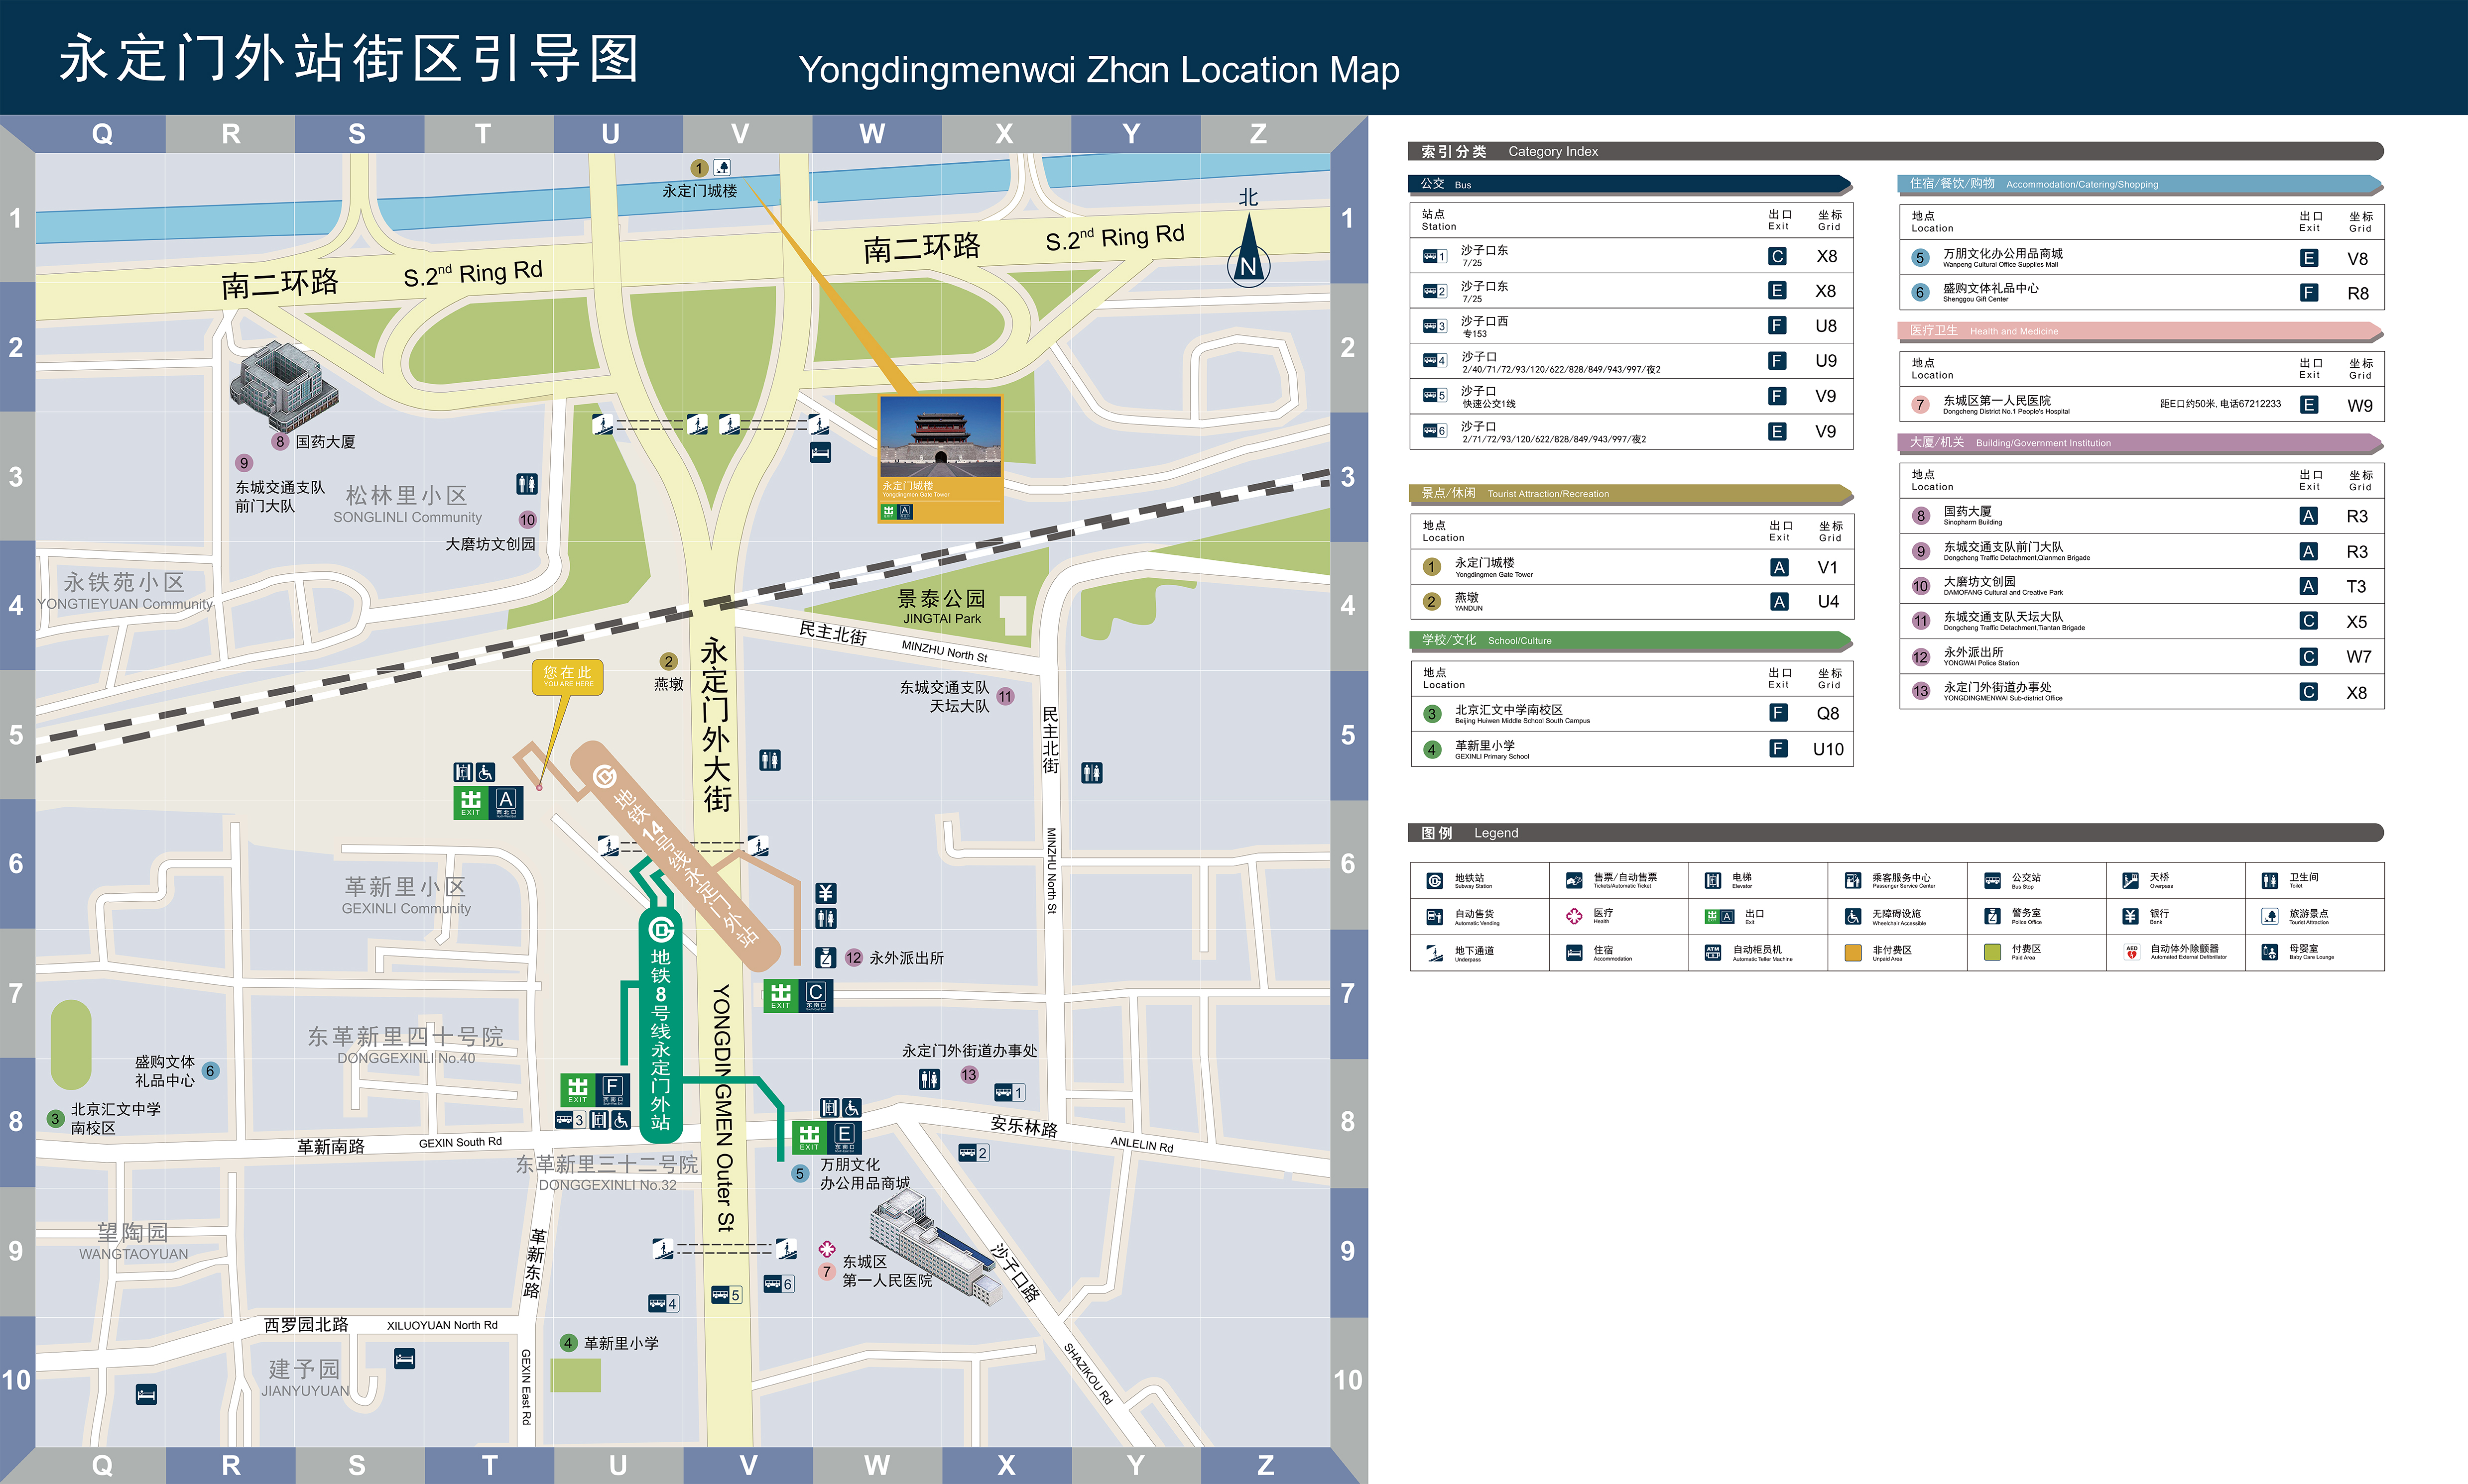The image size is (2468, 1484).
Task: Click the 万朋文化办公用品商城 table row
Action: click(2141, 258)
